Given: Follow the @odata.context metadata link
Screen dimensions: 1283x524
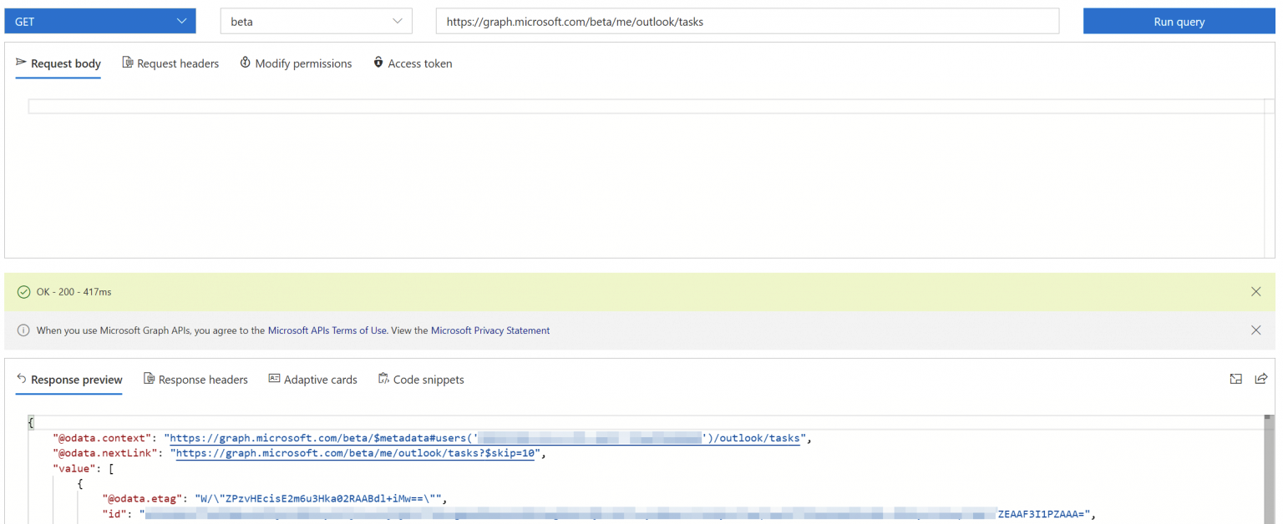Looking at the screenshot, I should [x=486, y=438].
